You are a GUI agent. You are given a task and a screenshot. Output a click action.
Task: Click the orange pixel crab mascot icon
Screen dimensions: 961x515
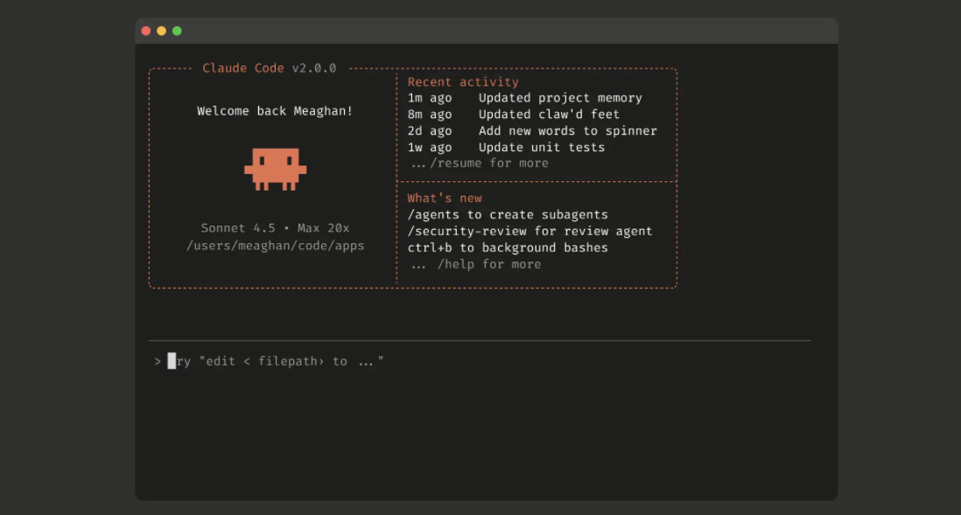click(275, 169)
